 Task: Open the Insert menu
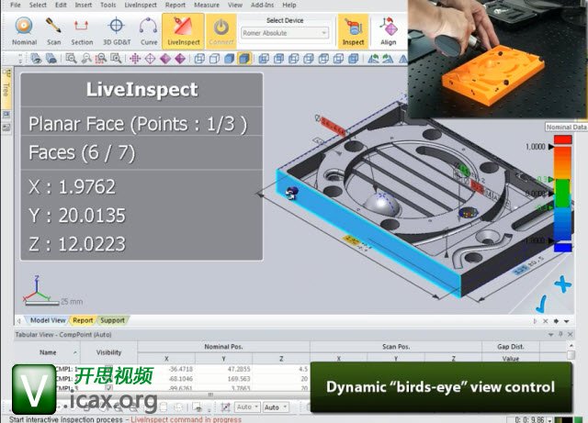[x=84, y=5]
